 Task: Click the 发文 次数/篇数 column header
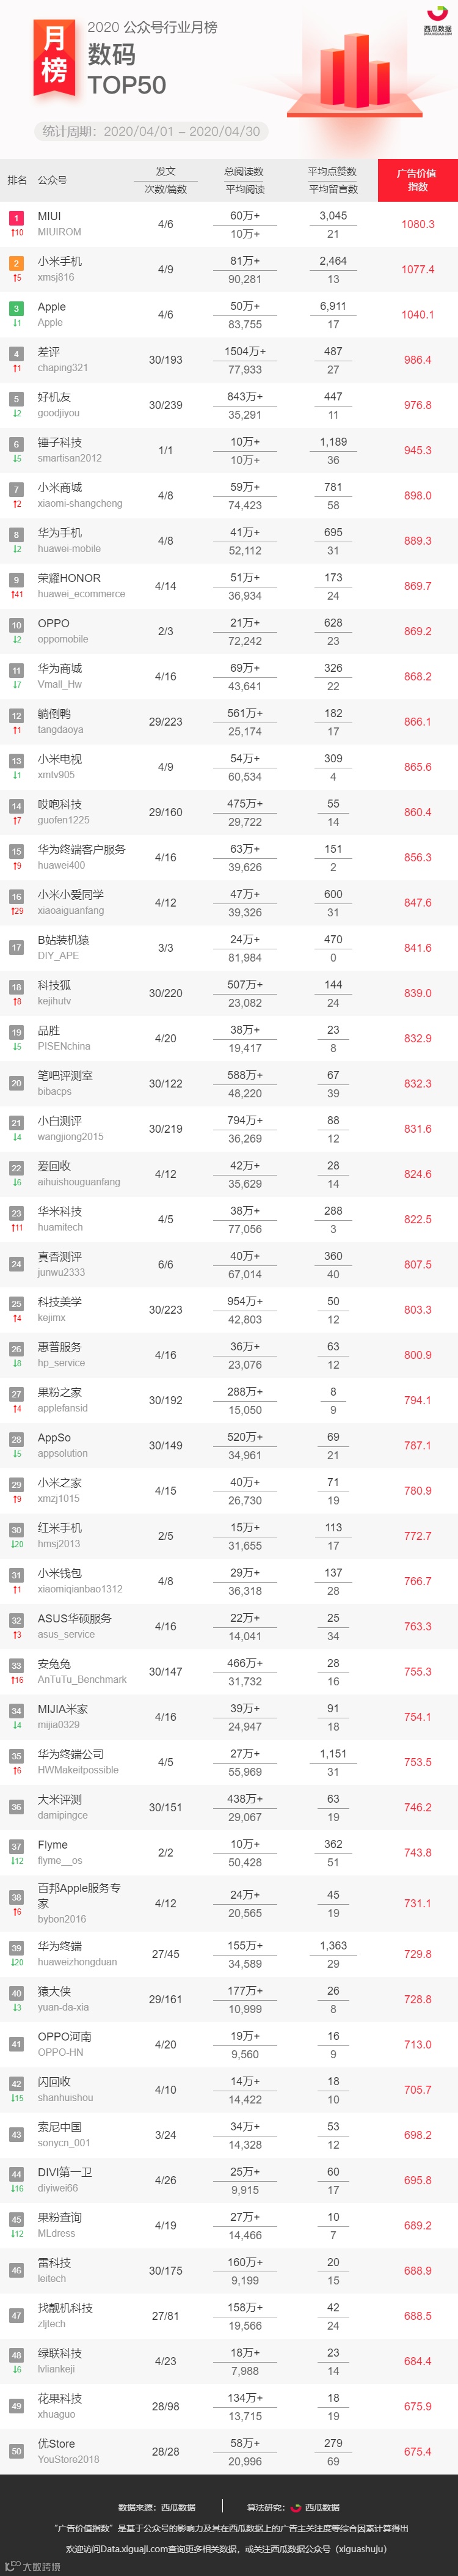[166, 180]
